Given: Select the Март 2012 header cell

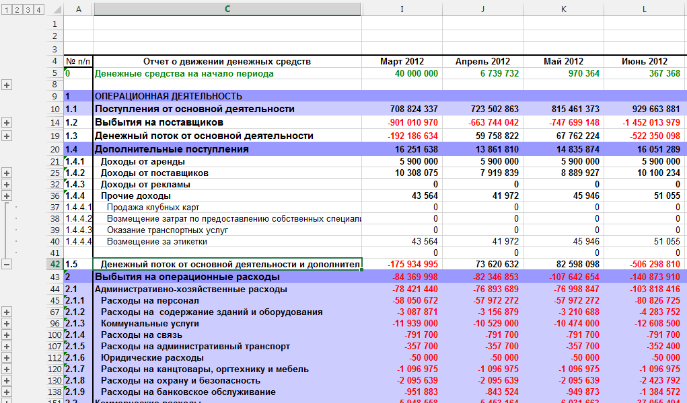Looking at the screenshot, I should pos(402,61).
